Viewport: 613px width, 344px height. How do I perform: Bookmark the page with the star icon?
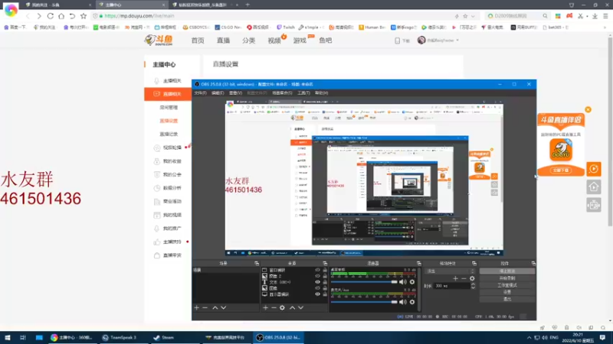(x=84, y=16)
